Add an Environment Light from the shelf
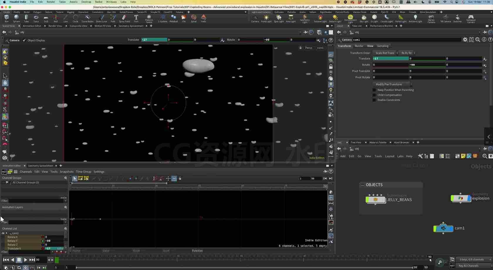493x270 pixels. [350, 19]
